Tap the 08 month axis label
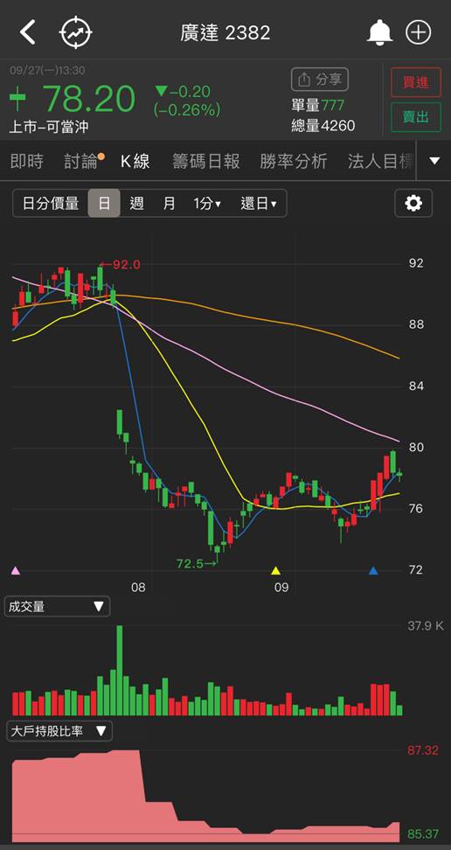The image size is (451, 850). (138, 588)
